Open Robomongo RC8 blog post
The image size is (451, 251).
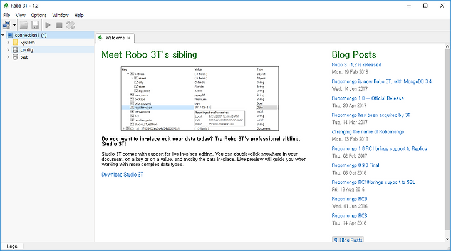click(350, 216)
